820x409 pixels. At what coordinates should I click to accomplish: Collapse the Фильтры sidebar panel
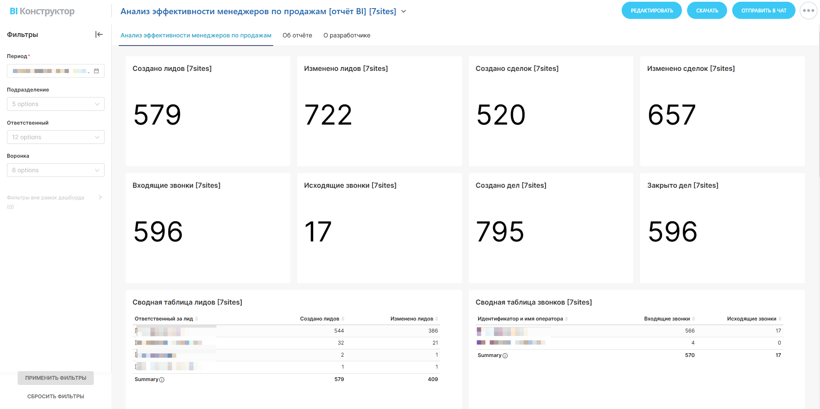[99, 34]
